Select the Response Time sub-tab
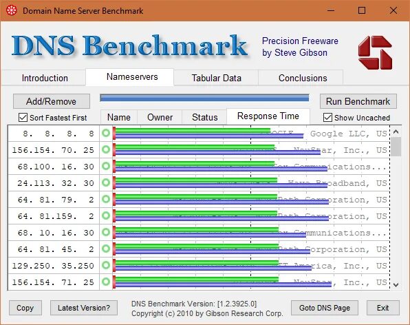 click(x=268, y=116)
